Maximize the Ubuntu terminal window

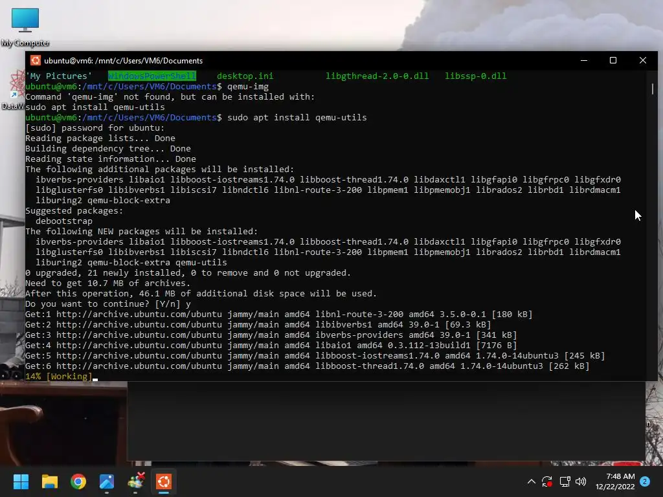click(613, 60)
